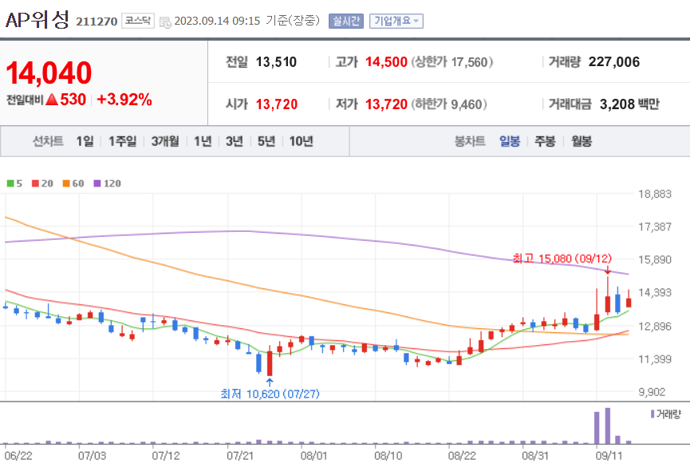Select the 3년 line chart tab
The image size is (690, 471).
[x=235, y=141]
